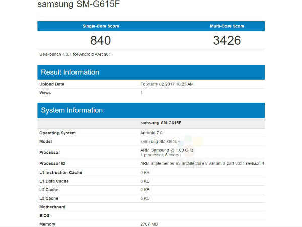
Task: Click 'Geekbench 4.0.4 for Android AArch64' text
Action: pyautogui.click(x=75, y=54)
